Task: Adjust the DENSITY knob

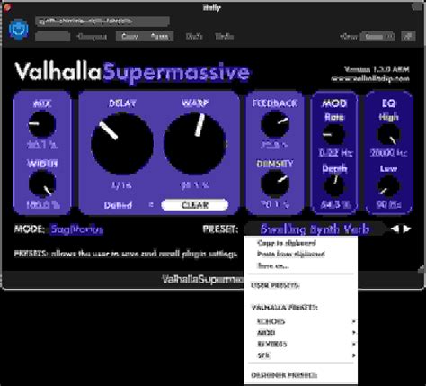Action: click(x=275, y=184)
